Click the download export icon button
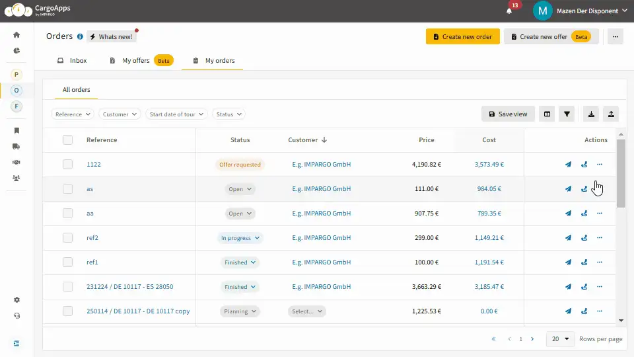 [591, 114]
